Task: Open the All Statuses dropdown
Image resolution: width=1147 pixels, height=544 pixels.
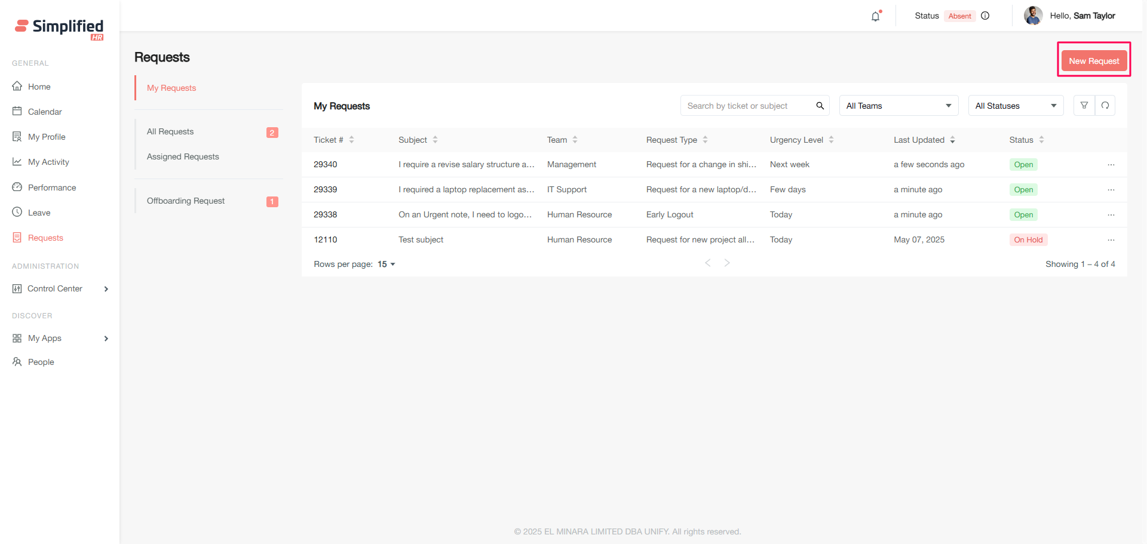Action: click(x=1015, y=106)
